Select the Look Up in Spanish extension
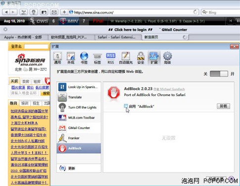The height and width of the screenshot is (186, 240). pos(79,87)
